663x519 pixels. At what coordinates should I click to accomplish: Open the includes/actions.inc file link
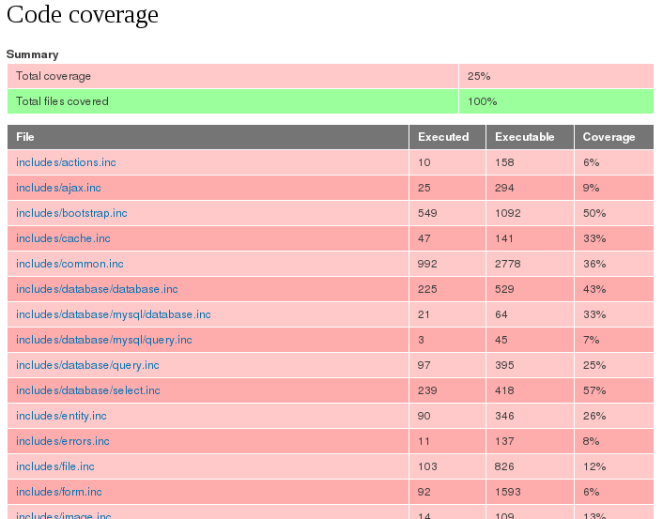pos(66,162)
